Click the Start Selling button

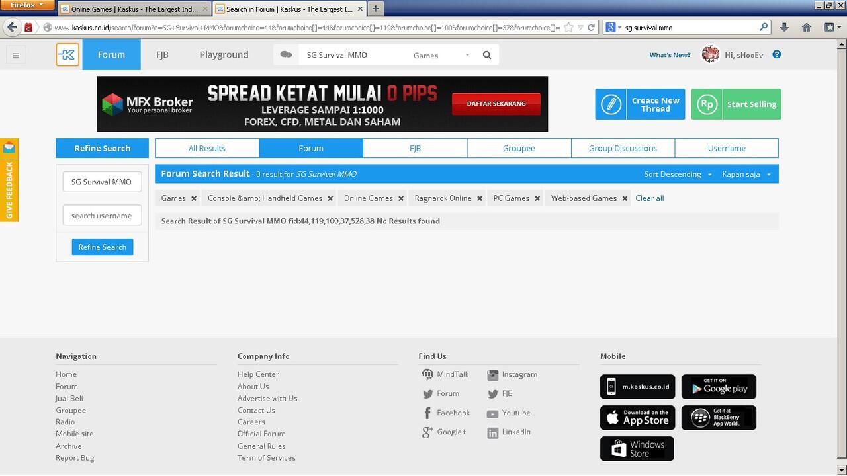[x=736, y=104]
